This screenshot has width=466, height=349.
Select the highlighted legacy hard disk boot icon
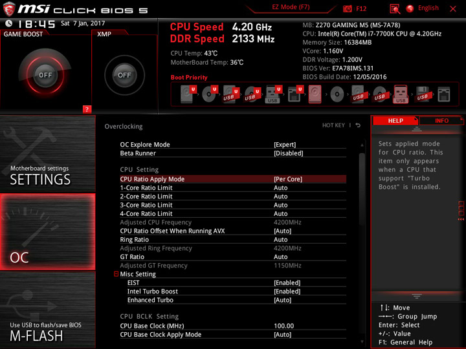click(x=315, y=94)
